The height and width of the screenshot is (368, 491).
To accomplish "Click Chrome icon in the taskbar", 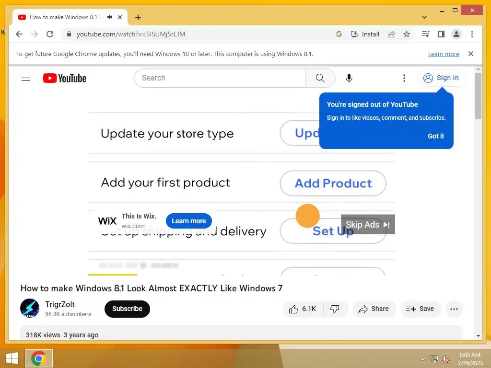I will (x=39, y=358).
